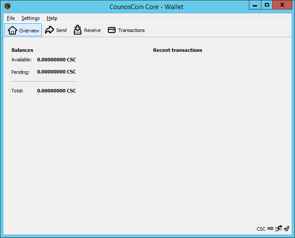This screenshot has width=295, height=238.
Task: Open the Settings menu
Action: click(31, 18)
